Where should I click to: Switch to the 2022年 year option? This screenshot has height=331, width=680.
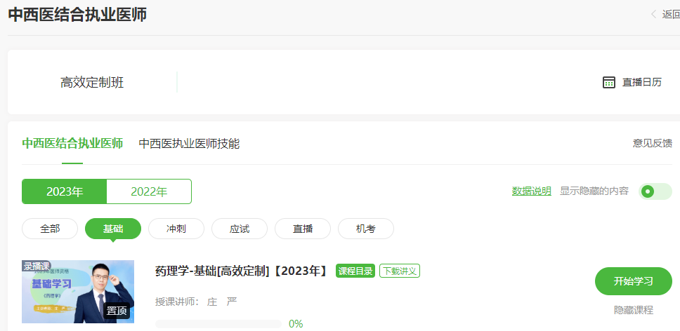click(149, 191)
